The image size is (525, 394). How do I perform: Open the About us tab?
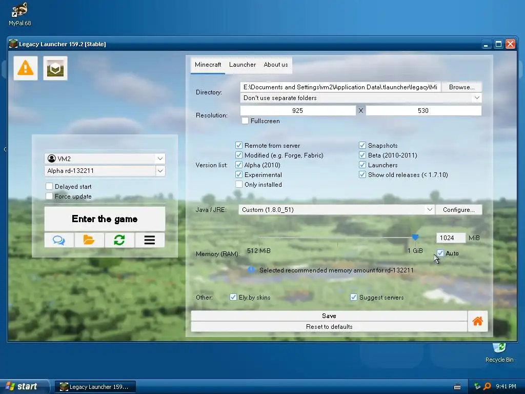(x=275, y=65)
